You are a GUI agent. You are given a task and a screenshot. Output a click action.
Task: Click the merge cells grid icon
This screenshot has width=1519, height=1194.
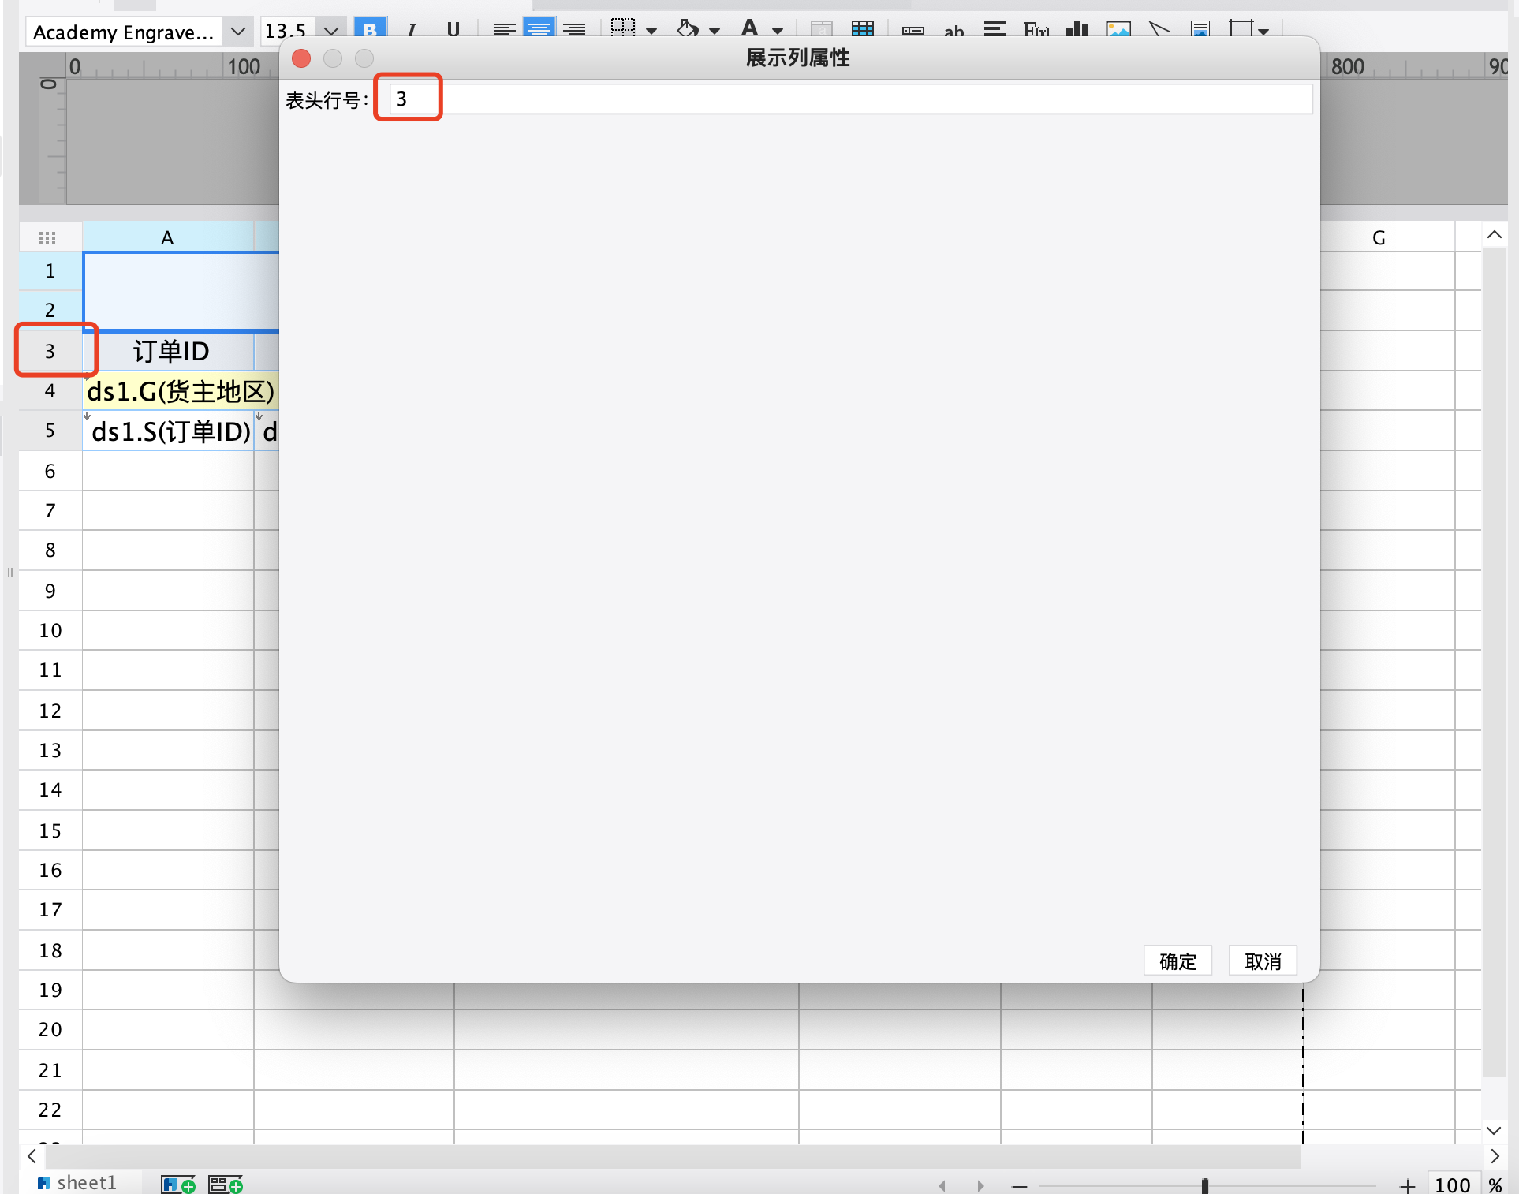[x=863, y=30]
